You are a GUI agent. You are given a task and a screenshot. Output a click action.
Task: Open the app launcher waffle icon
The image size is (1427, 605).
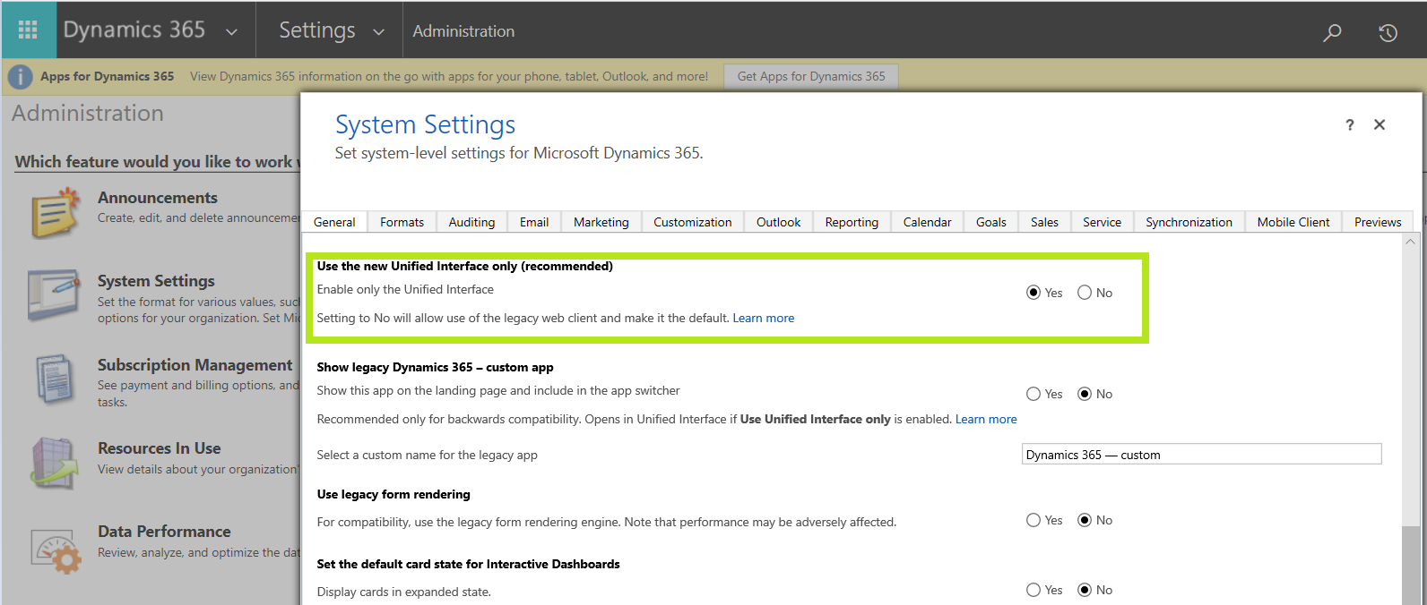tap(28, 30)
